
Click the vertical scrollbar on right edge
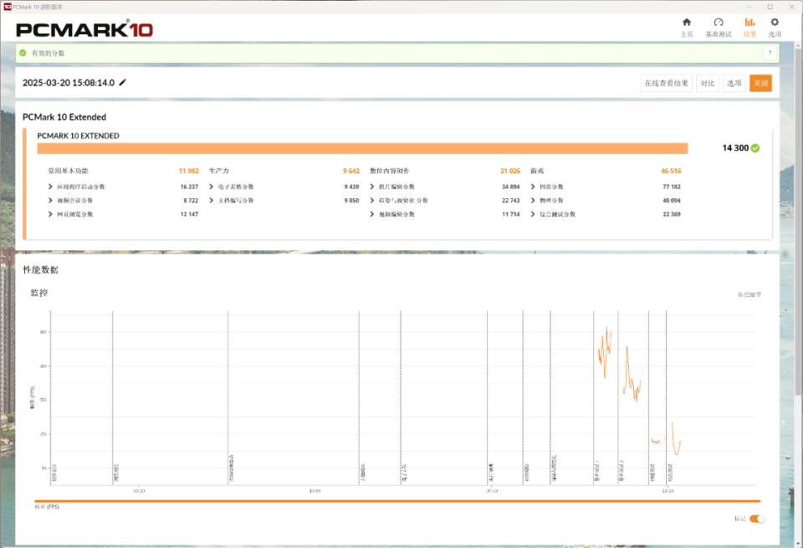(798, 220)
